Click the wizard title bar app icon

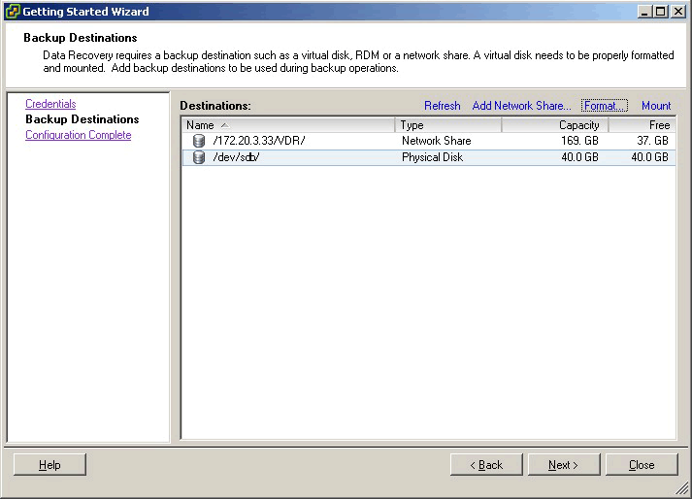tap(12, 12)
